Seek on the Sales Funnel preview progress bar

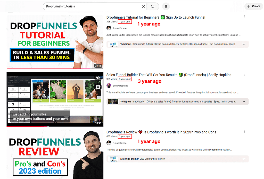pyautogui.click(x=55, y=126)
